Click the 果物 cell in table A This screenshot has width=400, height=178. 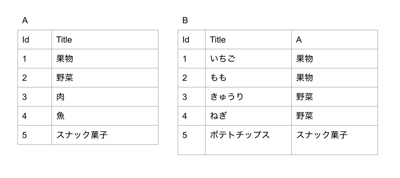[x=105, y=59]
